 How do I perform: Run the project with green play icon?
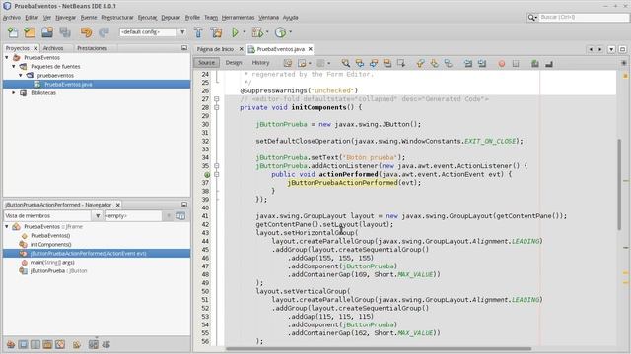235,32
